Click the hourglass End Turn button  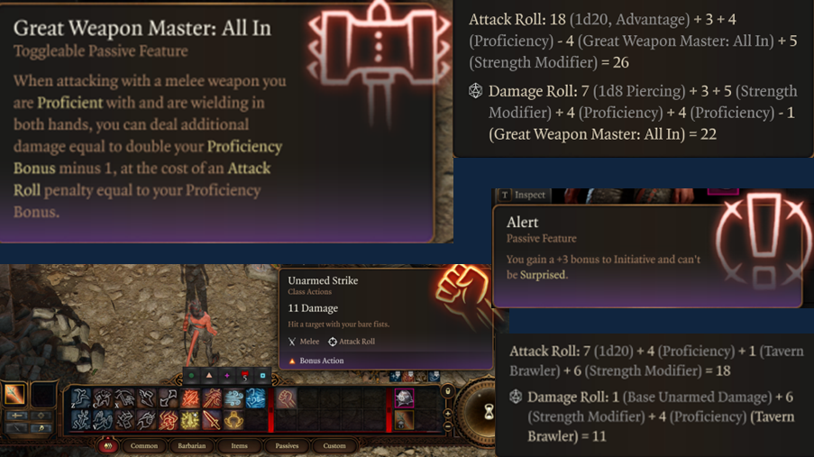[489, 412]
